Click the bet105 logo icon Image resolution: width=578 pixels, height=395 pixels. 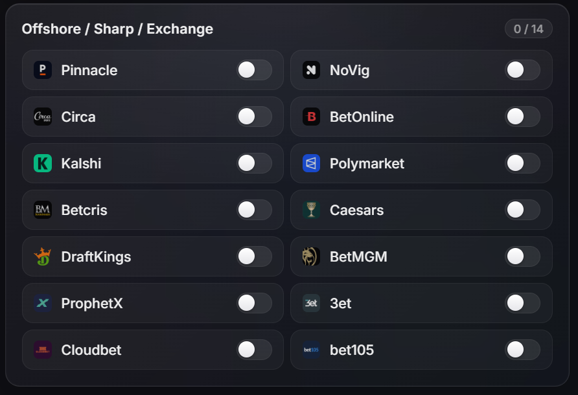pos(311,350)
